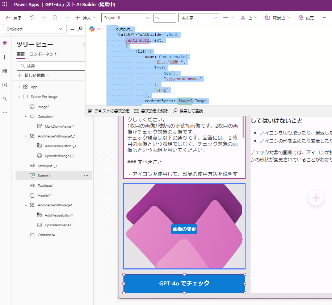Open 設定 settings
332x305 pixels.
click(x=306, y=18)
